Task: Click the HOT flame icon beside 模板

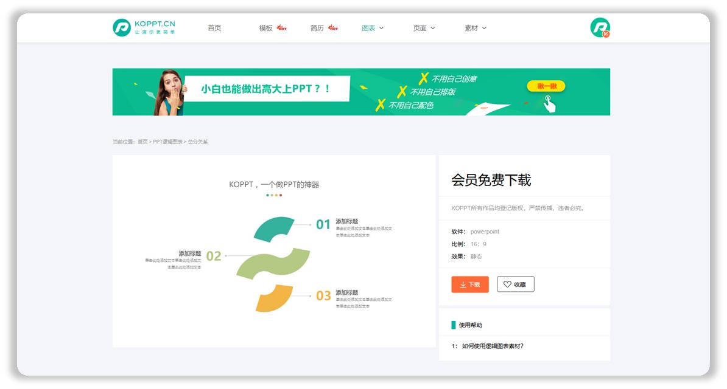Action: point(283,27)
